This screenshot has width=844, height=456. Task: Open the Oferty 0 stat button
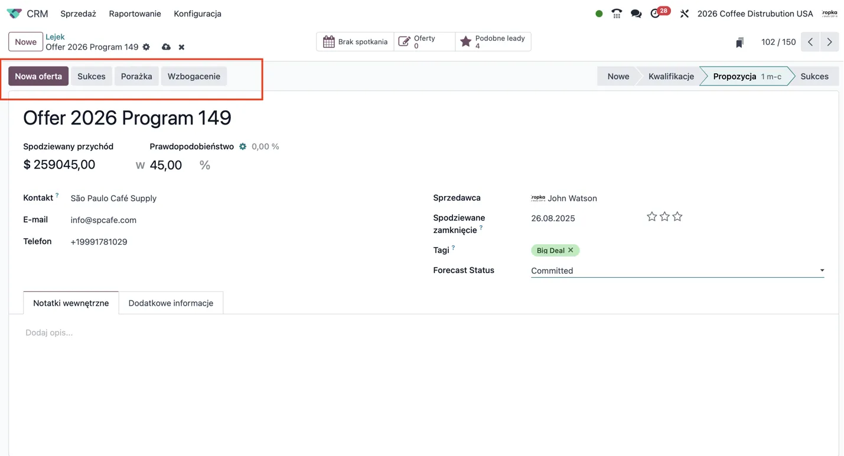click(425, 42)
